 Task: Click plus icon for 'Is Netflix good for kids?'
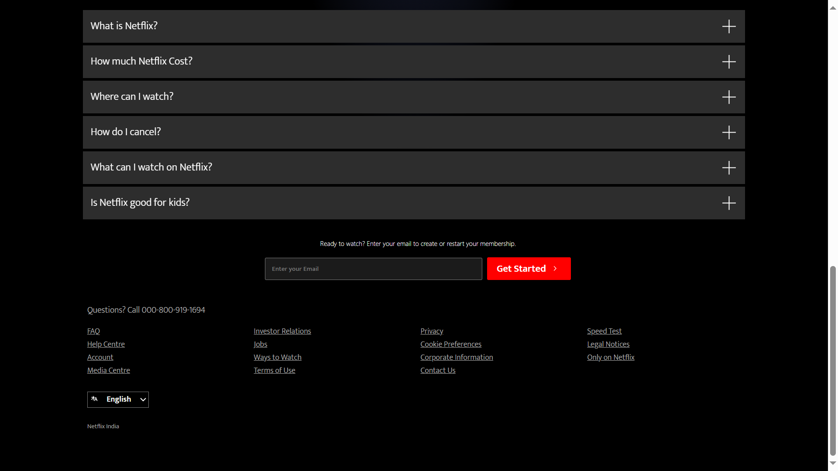[x=728, y=203]
